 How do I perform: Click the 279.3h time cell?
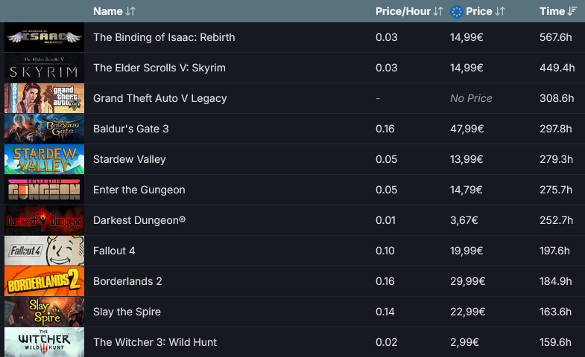click(x=556, y=159)
